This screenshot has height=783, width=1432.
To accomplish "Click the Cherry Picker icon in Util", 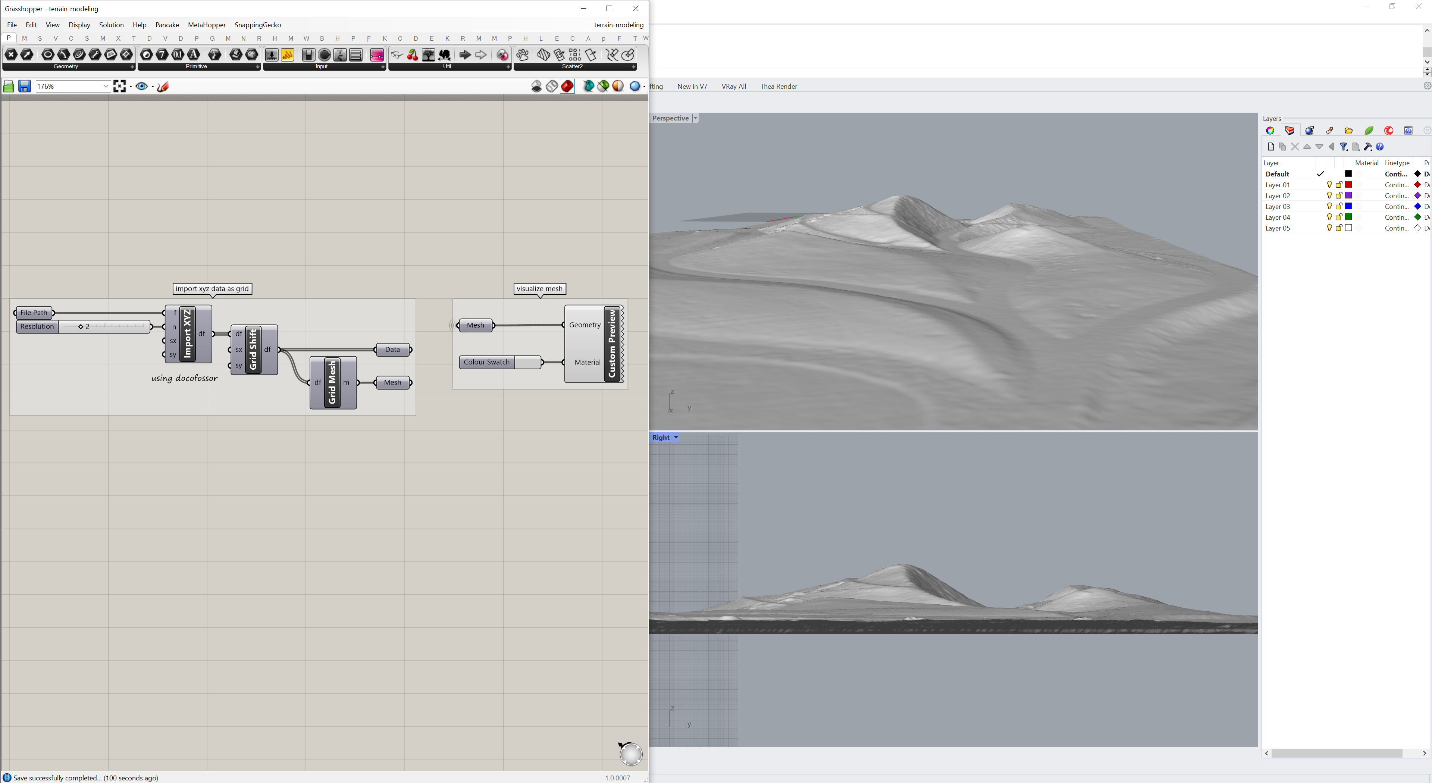I will pyautogui.click(x=413, y=54).
